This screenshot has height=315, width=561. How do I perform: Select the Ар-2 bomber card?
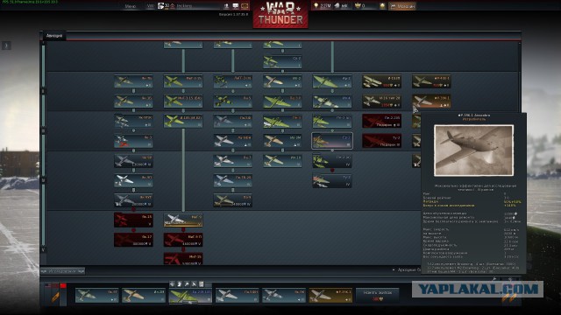point(332,81)
